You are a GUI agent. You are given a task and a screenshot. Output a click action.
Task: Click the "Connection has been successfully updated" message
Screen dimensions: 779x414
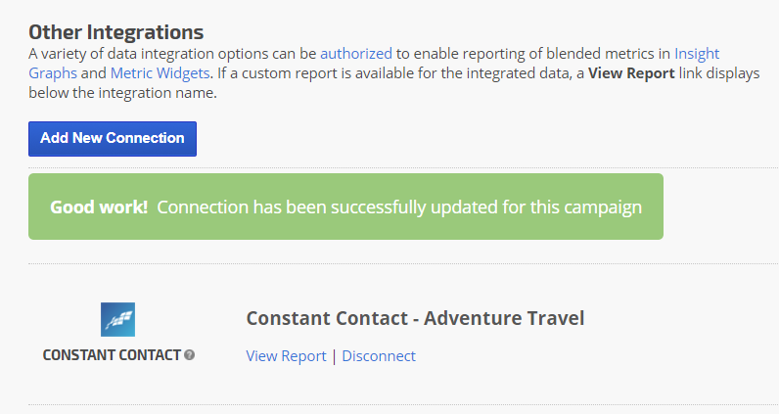click(399, 207)
